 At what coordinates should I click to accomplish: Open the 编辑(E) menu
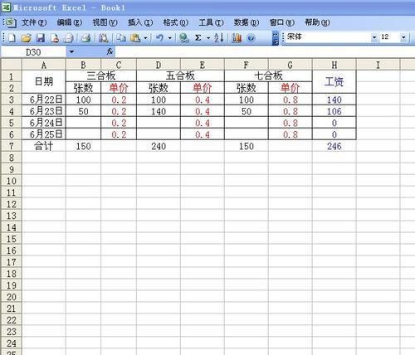pos(70,22)
